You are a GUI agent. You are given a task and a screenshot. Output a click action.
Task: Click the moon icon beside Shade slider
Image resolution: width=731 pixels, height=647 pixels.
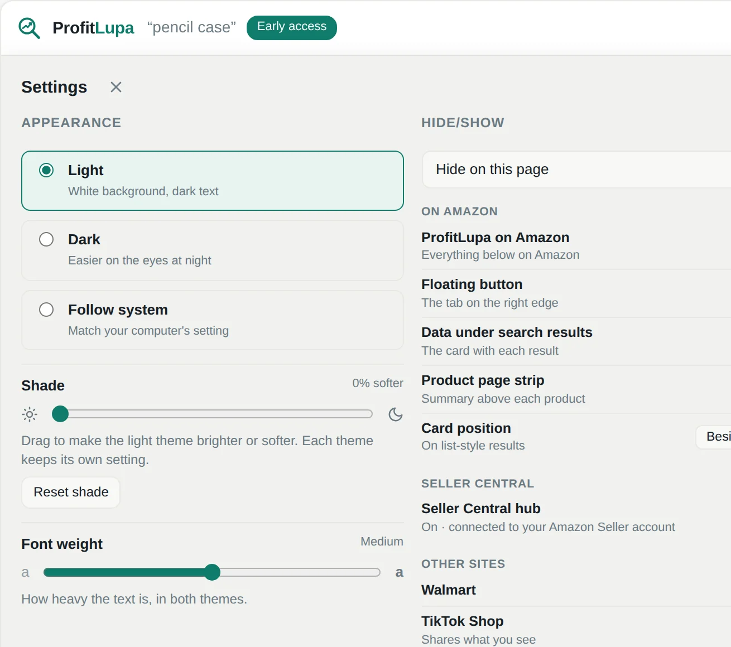[395, 414]
